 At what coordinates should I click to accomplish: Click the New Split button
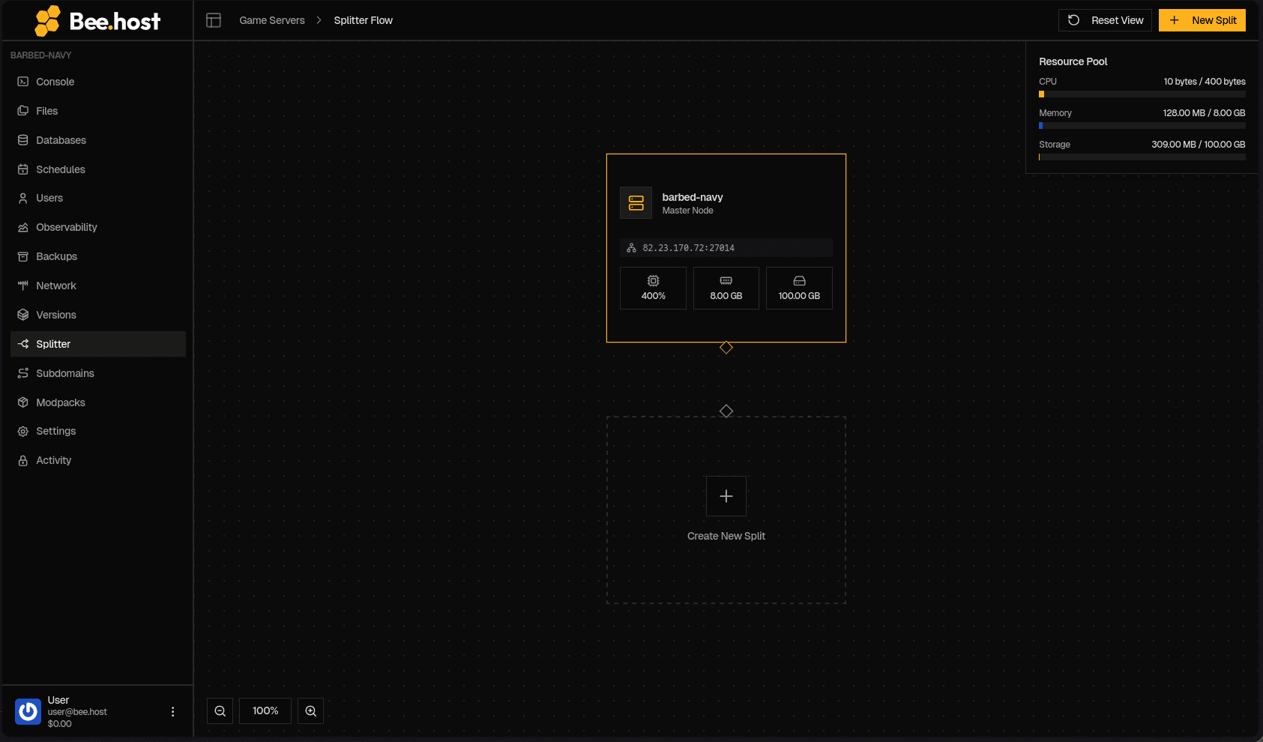coord(1202,20)
